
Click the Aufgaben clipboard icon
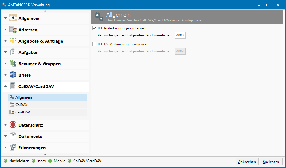click(13, 52)
